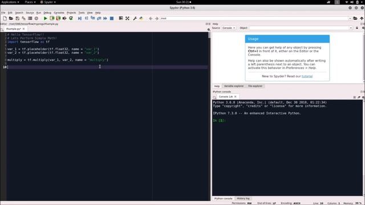The height and width of the screenshot is (205, 365).
Task: Close the tfsample.py editor tab
Action: click(23, 29)
